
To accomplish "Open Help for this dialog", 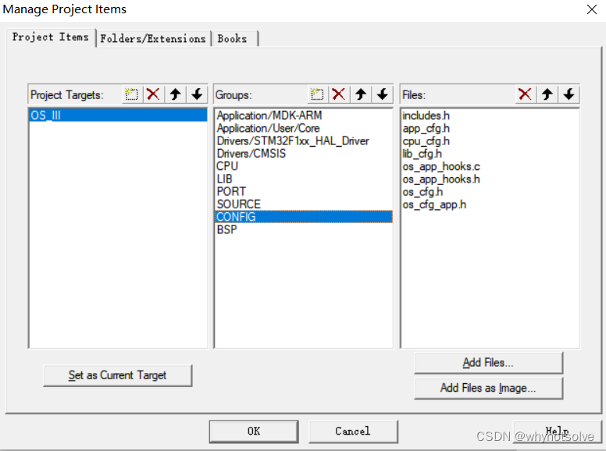I will click(557, 431).
